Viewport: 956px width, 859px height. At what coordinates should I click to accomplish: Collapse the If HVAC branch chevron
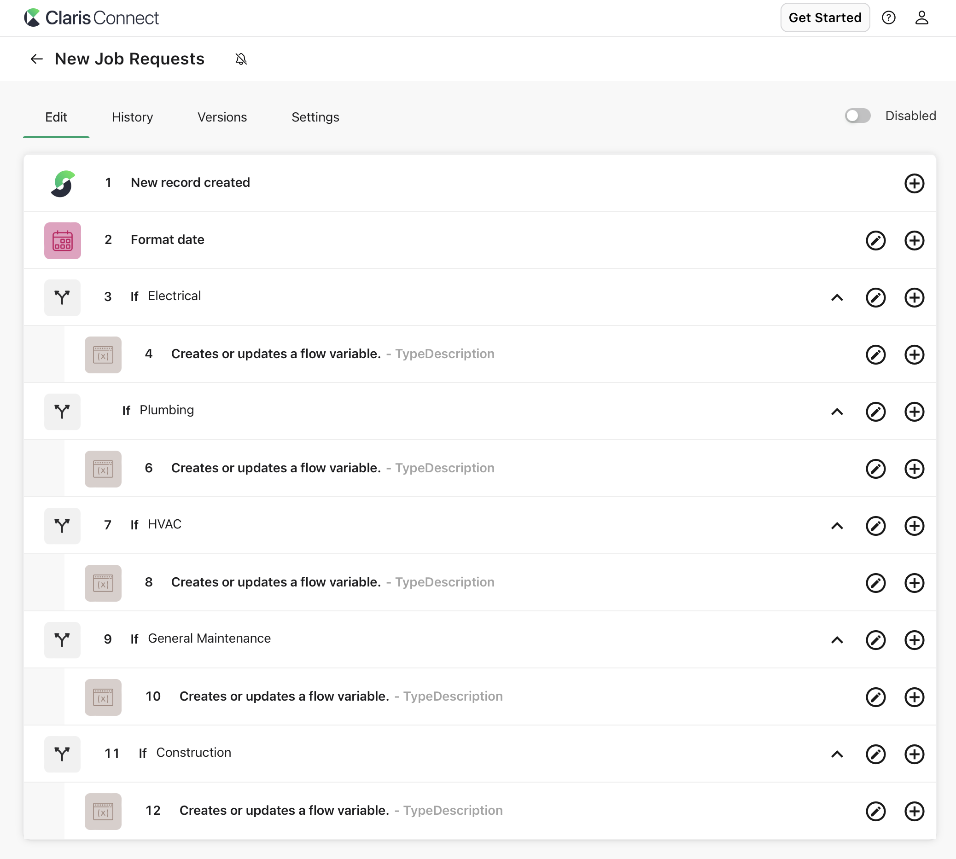click(837, 526)
